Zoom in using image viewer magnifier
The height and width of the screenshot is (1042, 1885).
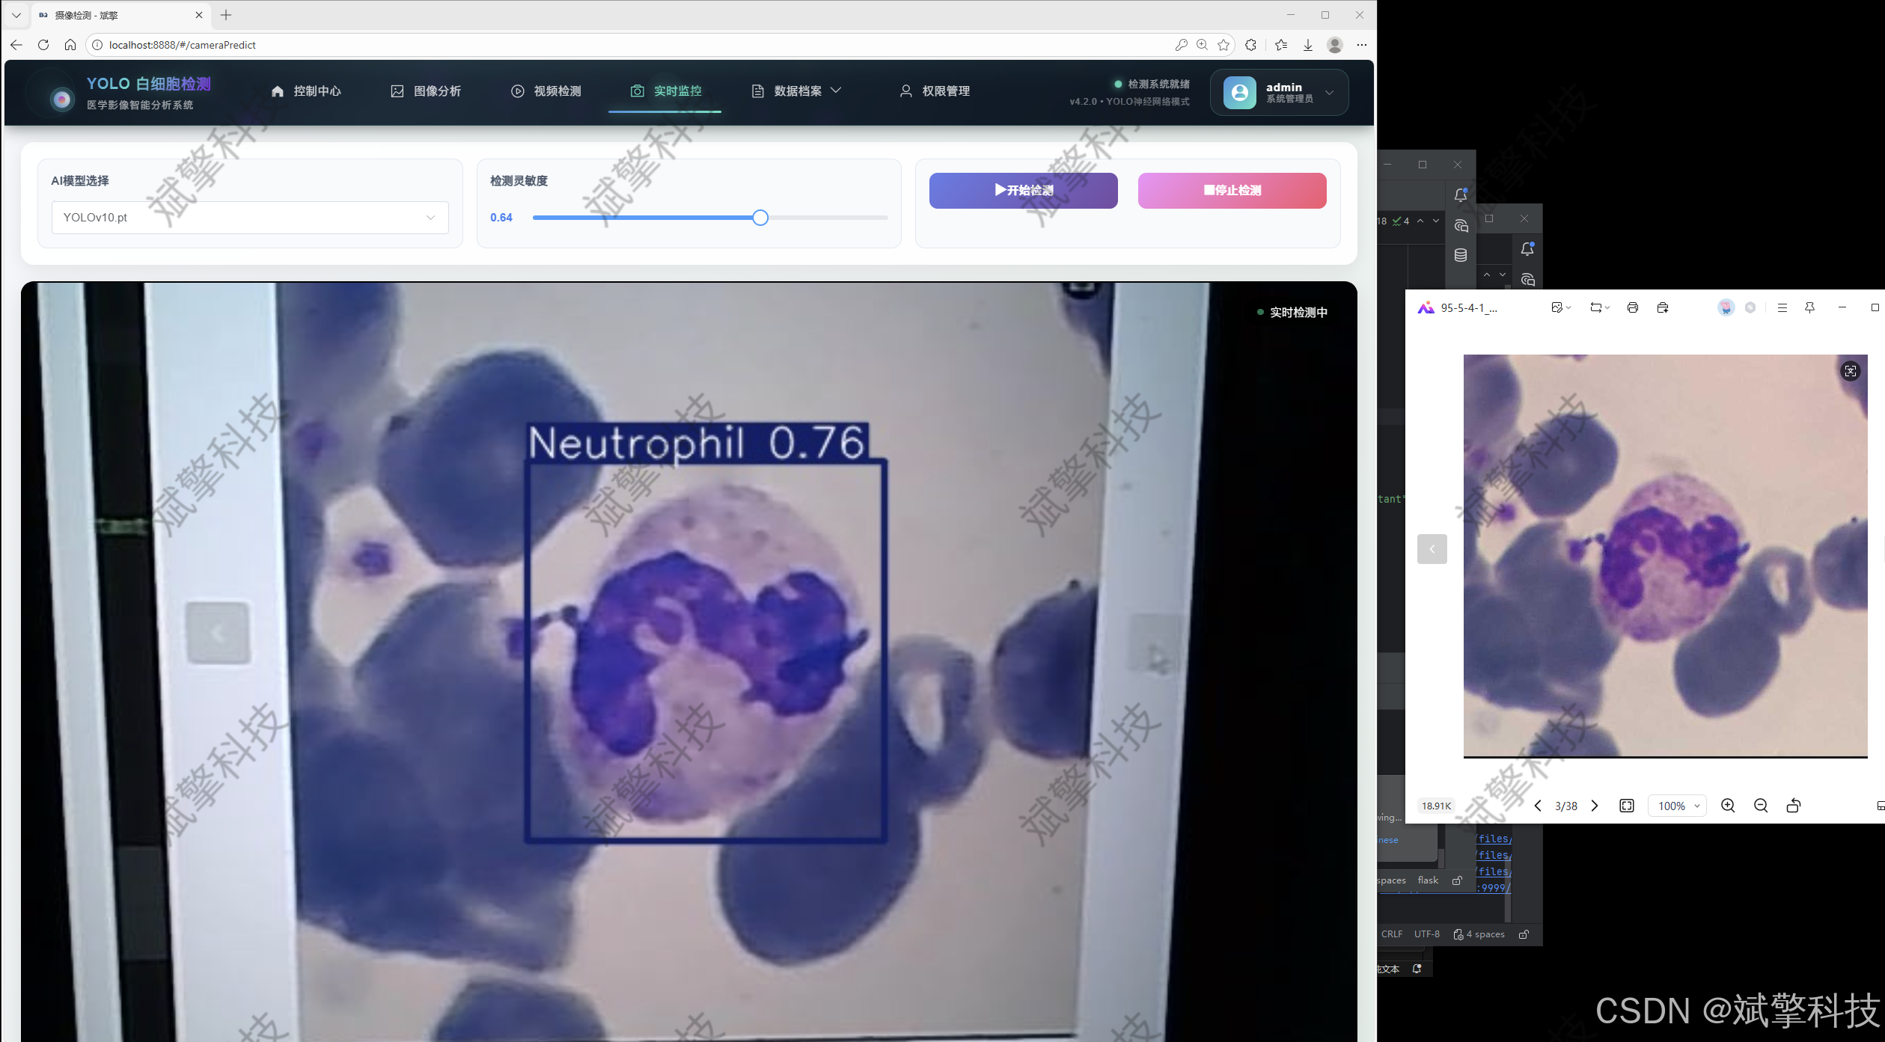coord(1727,806)
